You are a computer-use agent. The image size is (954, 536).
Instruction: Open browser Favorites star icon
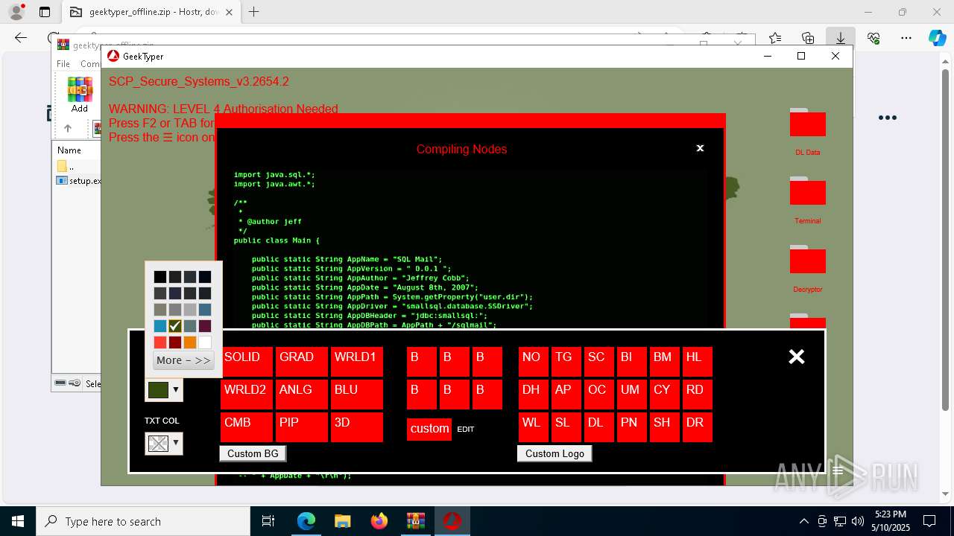775,38
